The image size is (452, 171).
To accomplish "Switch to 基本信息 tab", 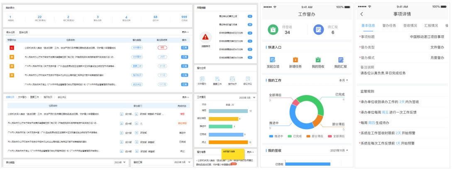I will 368,25.
